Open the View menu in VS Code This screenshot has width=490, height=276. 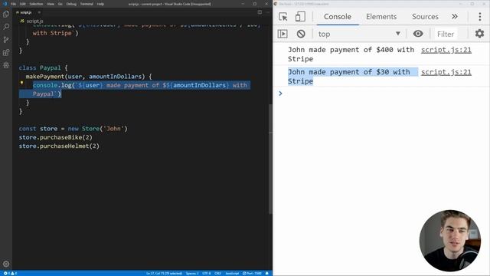51,4
